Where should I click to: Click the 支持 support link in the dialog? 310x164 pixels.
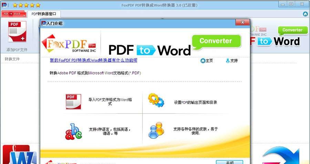pos(232,61)
